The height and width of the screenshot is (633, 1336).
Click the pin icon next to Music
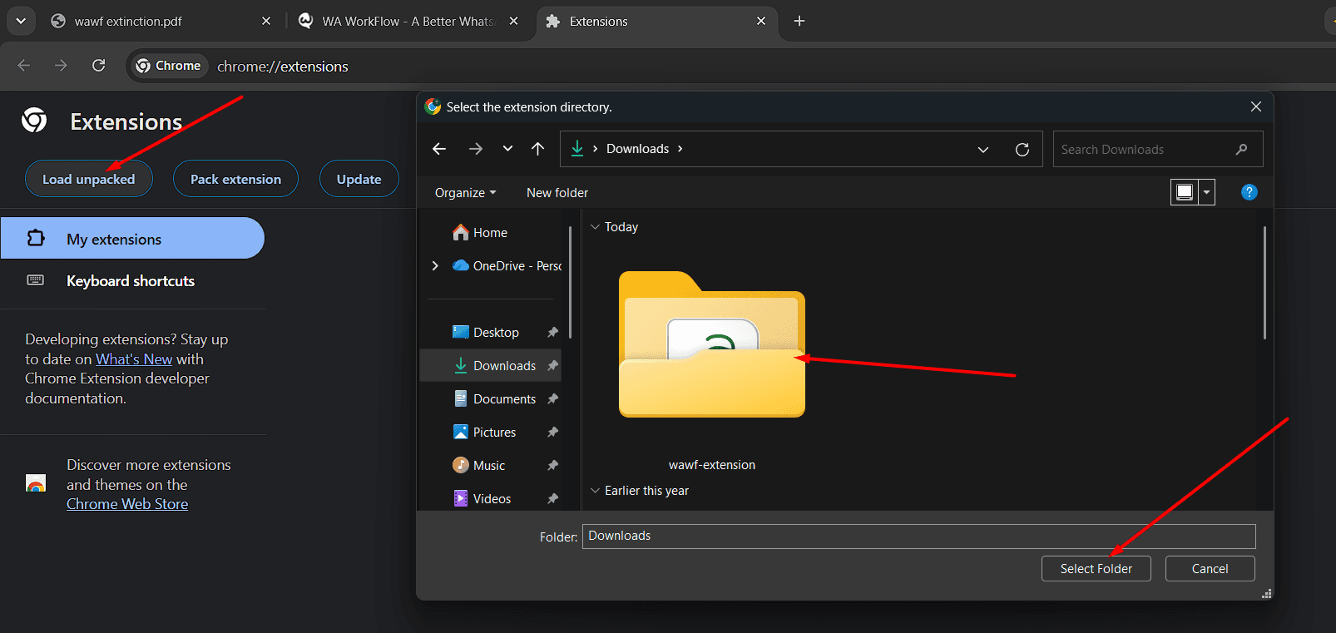(552, 465)
